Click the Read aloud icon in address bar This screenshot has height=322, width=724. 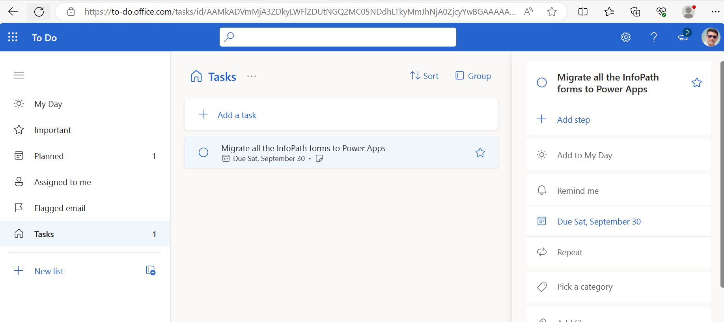[528, 12]
